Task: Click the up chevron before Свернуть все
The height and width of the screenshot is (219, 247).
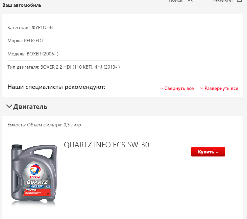Action: tap(162, 89)
